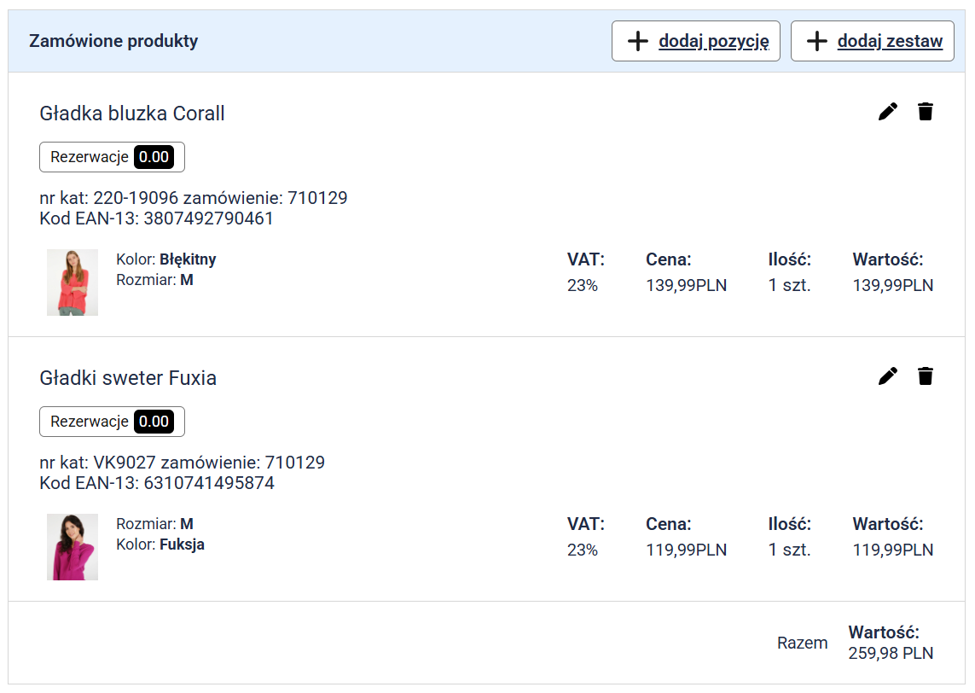The width and height of the screenshot is (975, 693).
Task: Open Rezerwacje for Gładka bluzka Corall
Action: pos(90,157)
